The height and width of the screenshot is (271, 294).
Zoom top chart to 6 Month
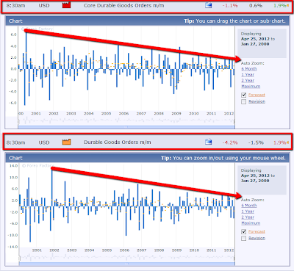click(249, 69)
